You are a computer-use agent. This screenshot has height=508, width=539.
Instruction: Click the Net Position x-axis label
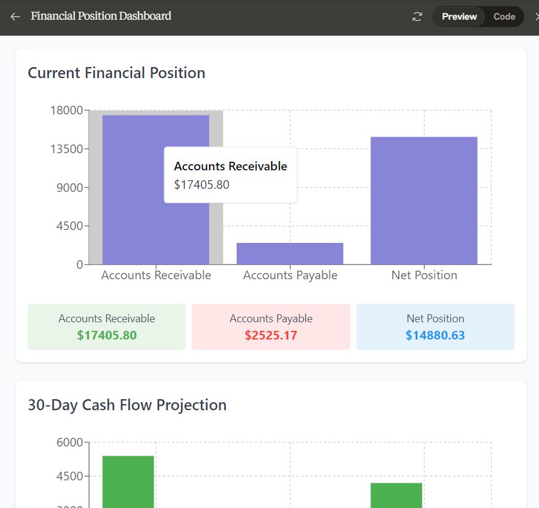(424, 275)
